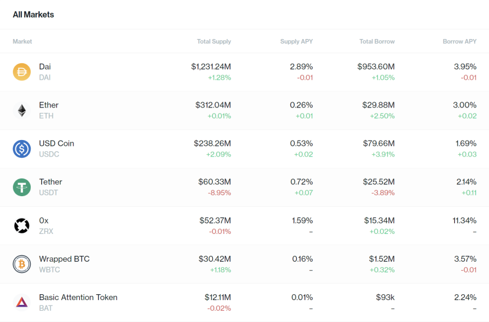
Task: Click Wrapped BTC total borrow $1.52M
Action: (382, 259)
